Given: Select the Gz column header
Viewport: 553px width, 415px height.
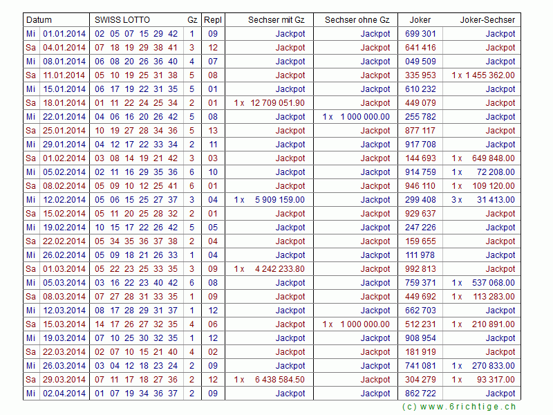Looking at the screenshot, I should 191,20.
